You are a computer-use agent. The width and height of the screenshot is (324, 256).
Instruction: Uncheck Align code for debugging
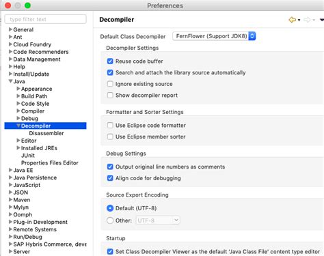[110, 178]
